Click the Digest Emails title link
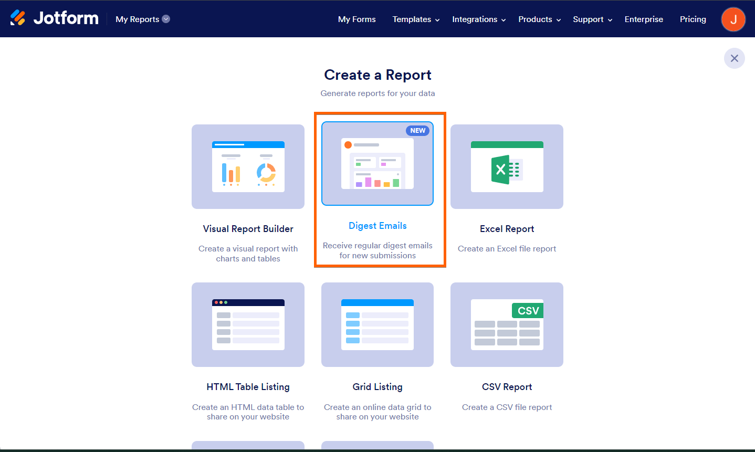The image size is (755, 452). [x=377, y=226]
